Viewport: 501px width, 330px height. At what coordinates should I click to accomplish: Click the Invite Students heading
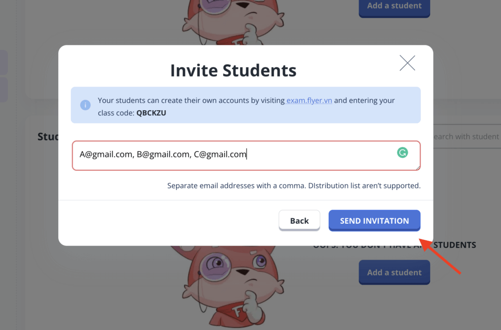pyautogui.click(x=233, y=71)
